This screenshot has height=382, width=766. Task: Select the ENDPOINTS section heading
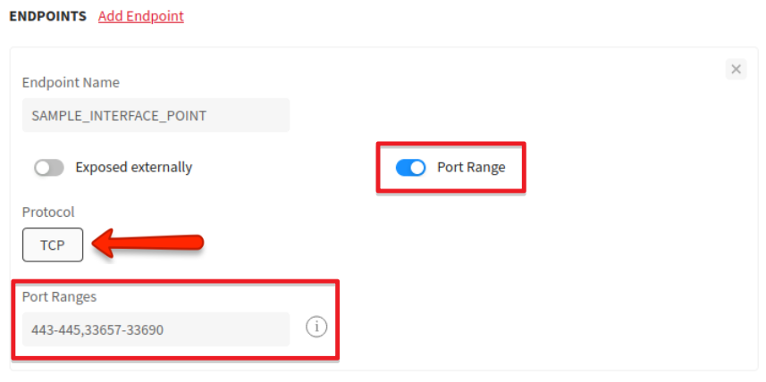[48, 16]
